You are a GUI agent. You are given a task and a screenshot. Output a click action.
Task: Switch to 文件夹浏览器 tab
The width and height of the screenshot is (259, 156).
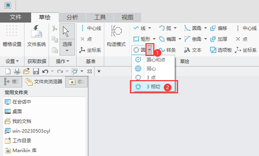coord(44,82)
